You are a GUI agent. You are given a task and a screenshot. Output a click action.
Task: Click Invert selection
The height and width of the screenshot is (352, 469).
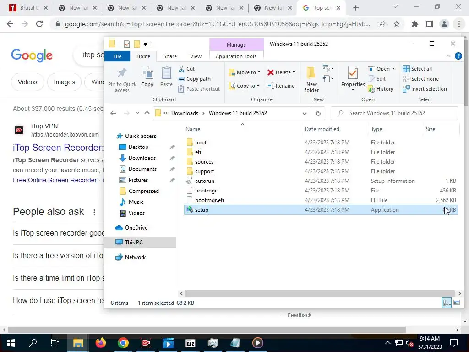click(425, 89)
